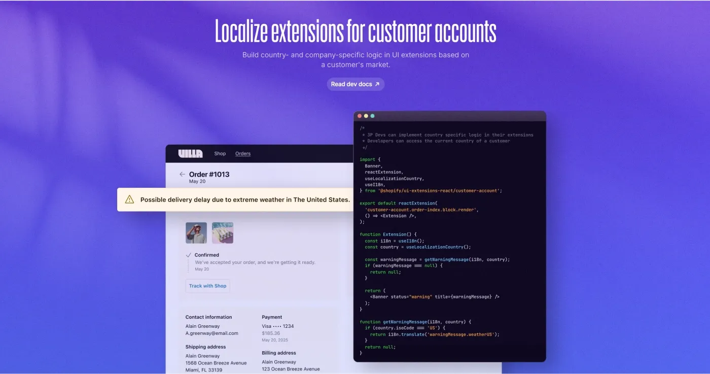Select the hat product thumbnail
The width and height of the screenshot is (710, 374).
coord(196,232)
